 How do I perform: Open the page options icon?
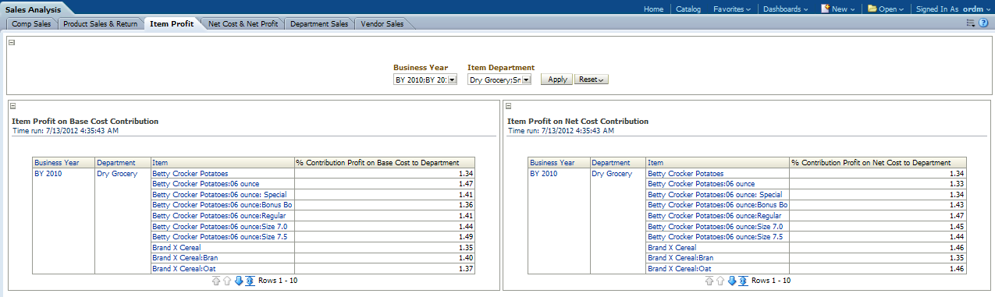tap(971, 24)
